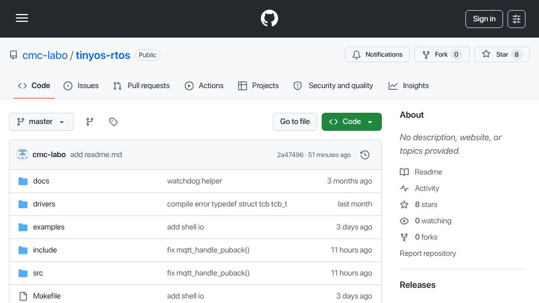
Task: Open the drivers folder
Action: point(44,204)
